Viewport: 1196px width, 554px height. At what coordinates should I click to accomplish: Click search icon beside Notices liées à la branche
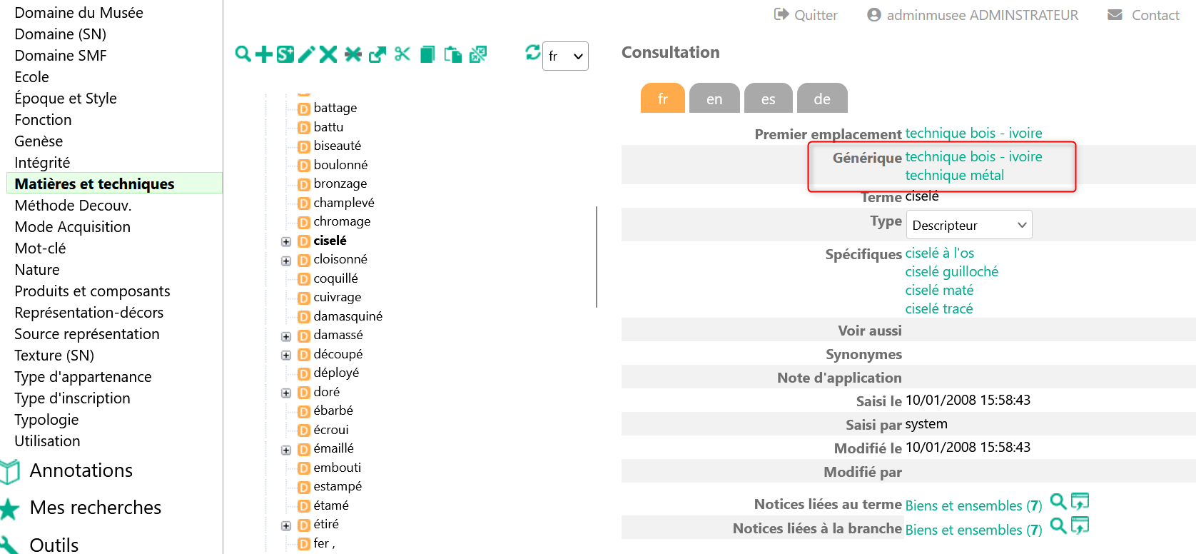pyautogui.click(x=1058, y=526)
